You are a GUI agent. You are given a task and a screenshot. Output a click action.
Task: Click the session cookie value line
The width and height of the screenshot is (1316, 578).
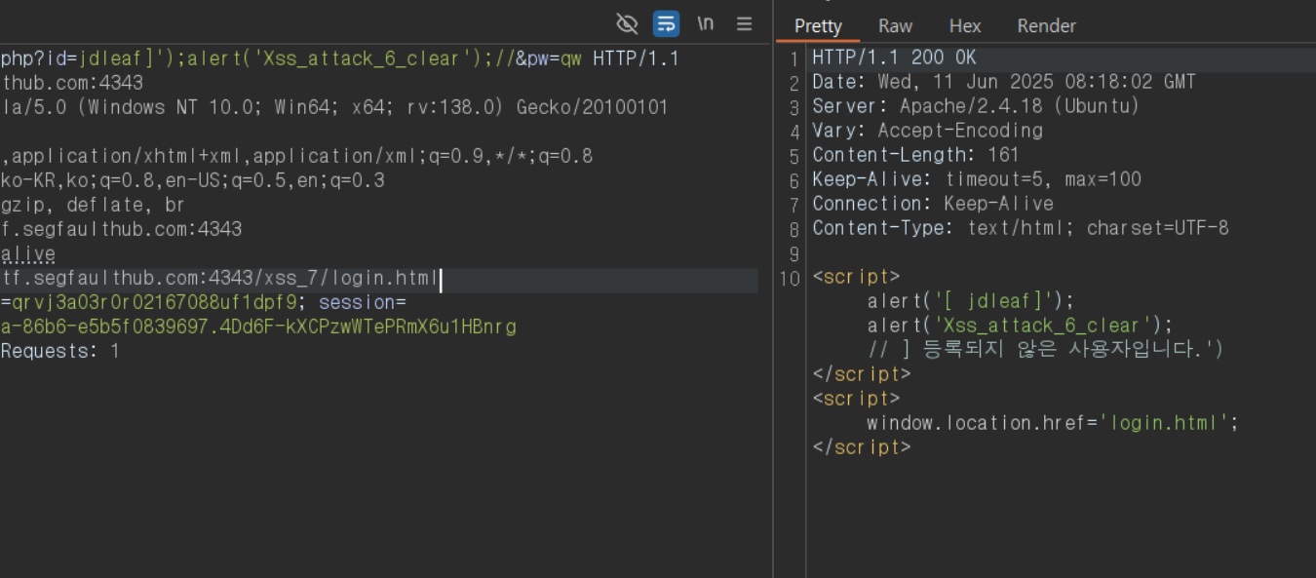[258, 327]
